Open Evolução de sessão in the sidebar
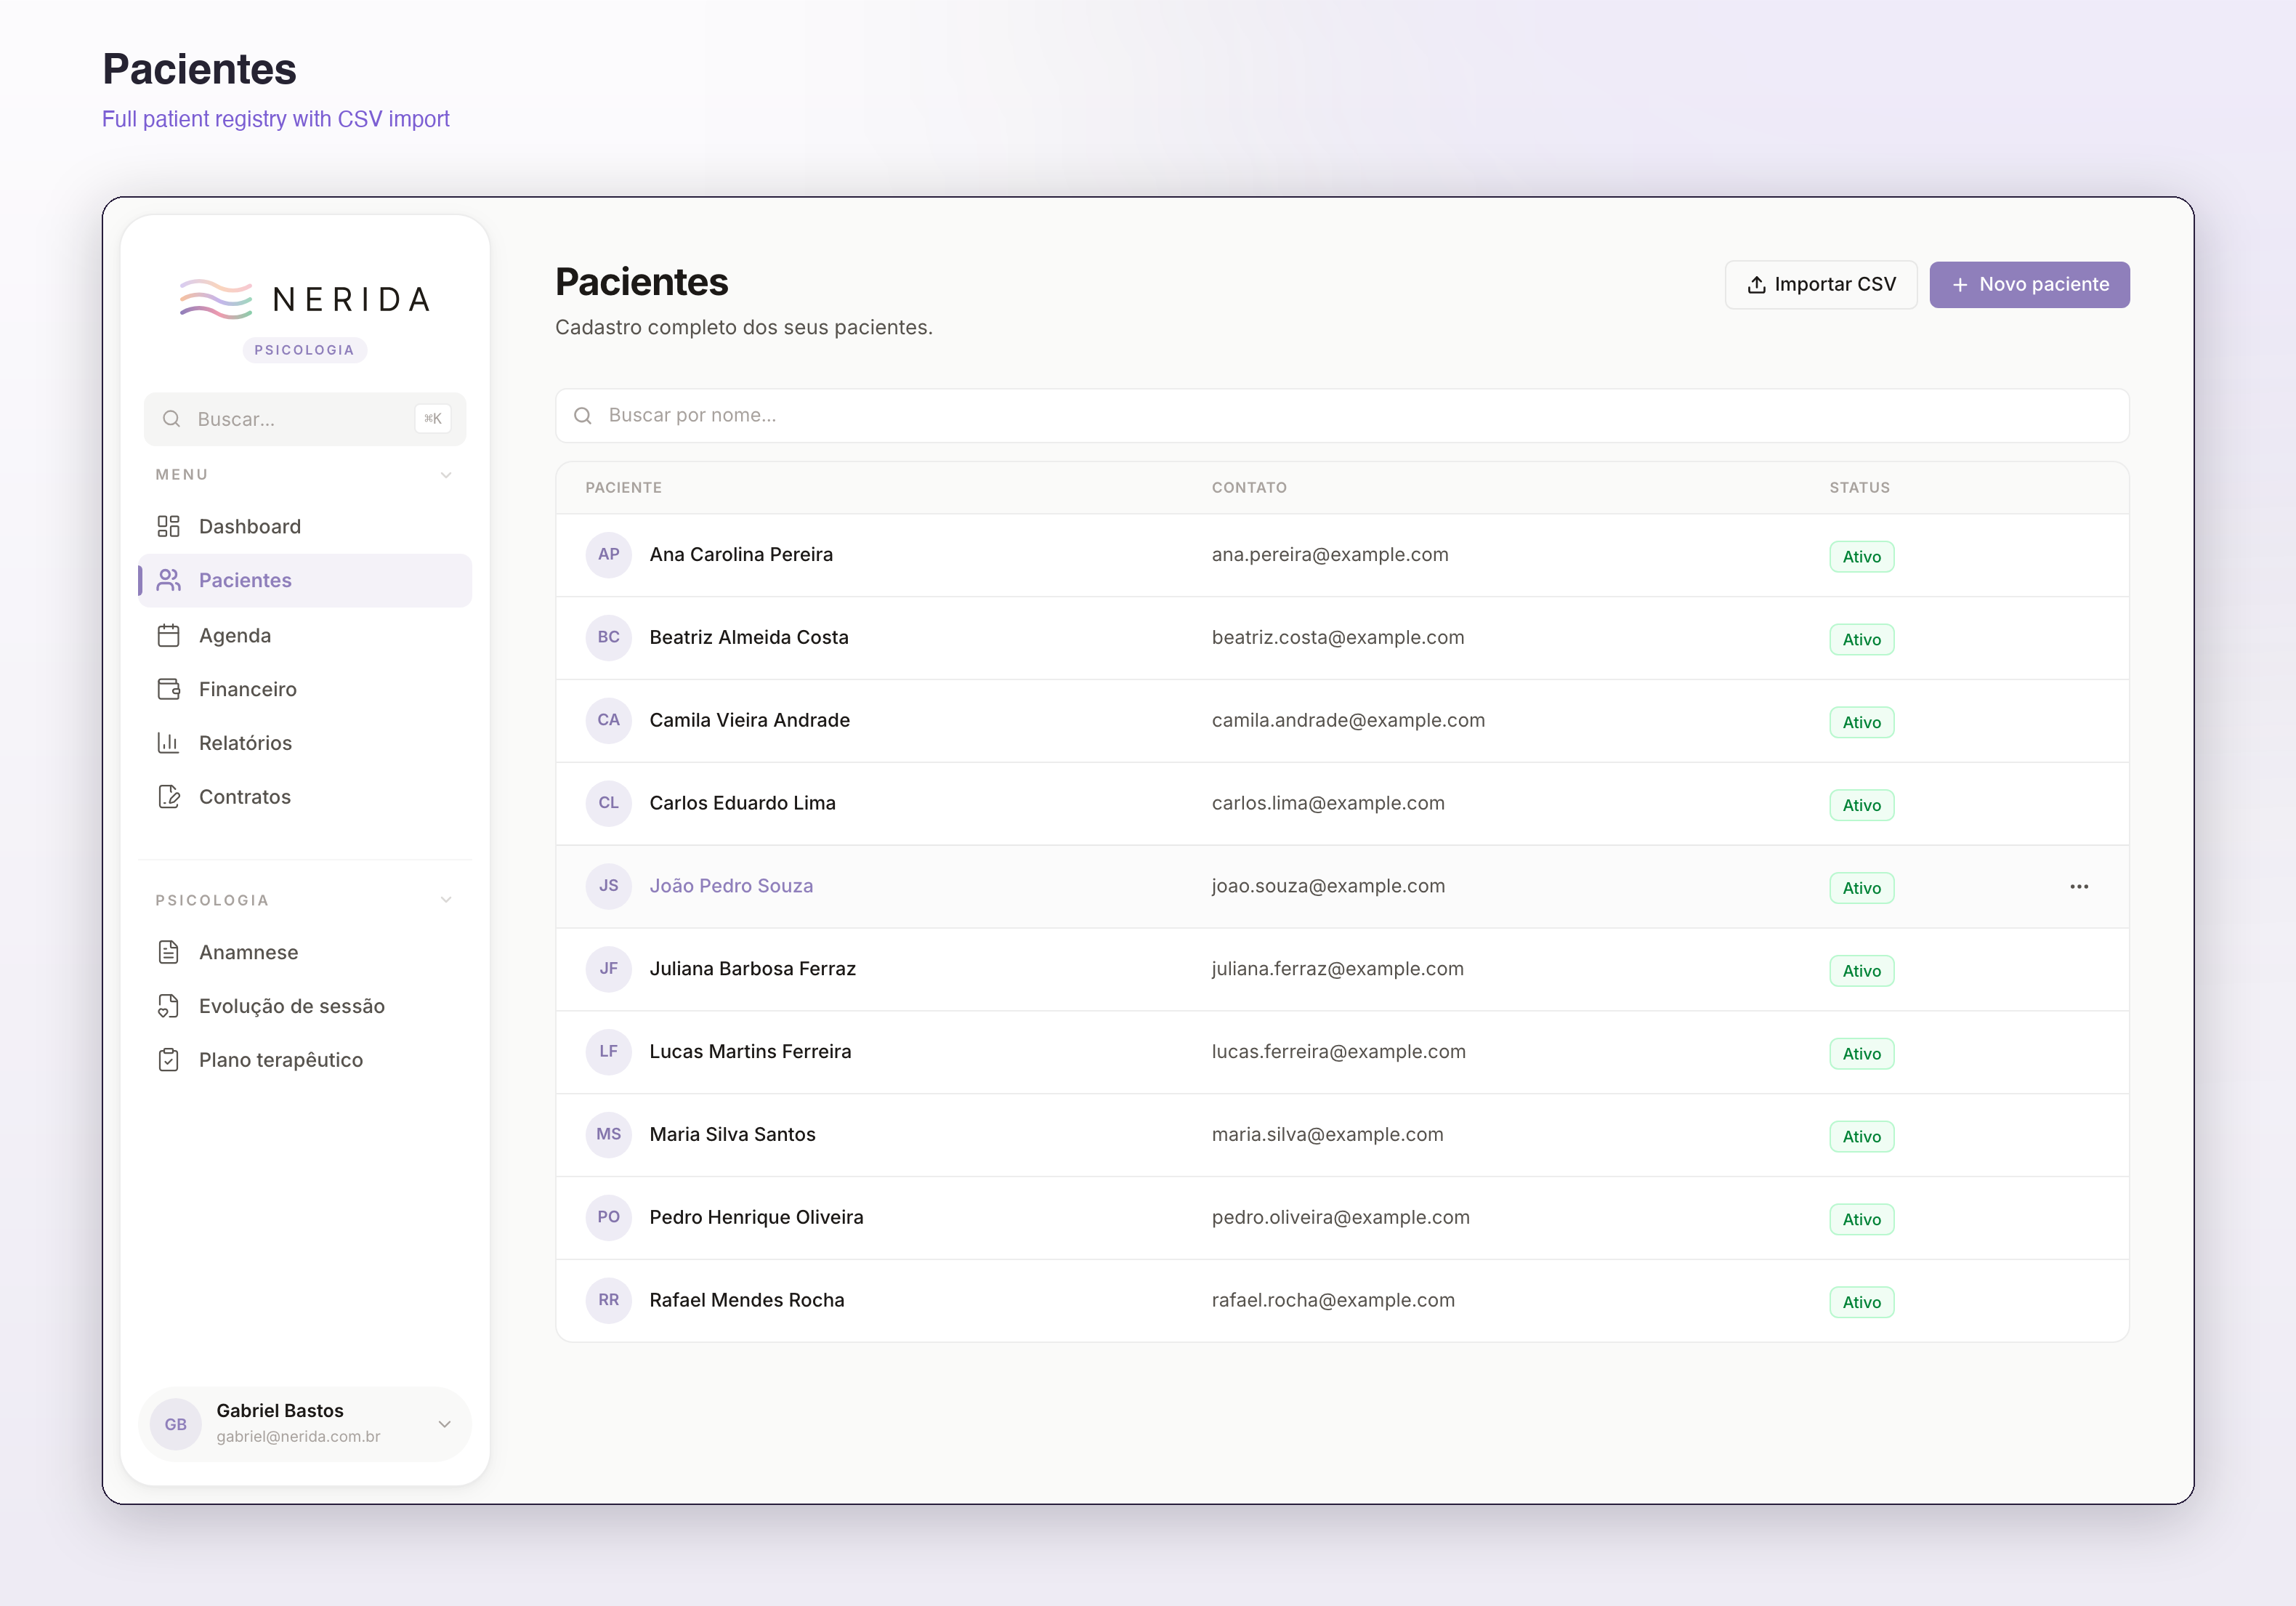Viewport: 2296px width, 1606px height. (305, 1006)
